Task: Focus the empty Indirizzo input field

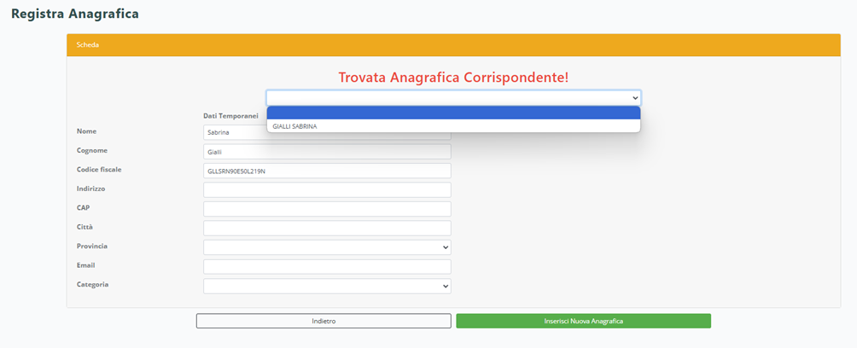Action: pyautogui.click(x=327, y=189)
